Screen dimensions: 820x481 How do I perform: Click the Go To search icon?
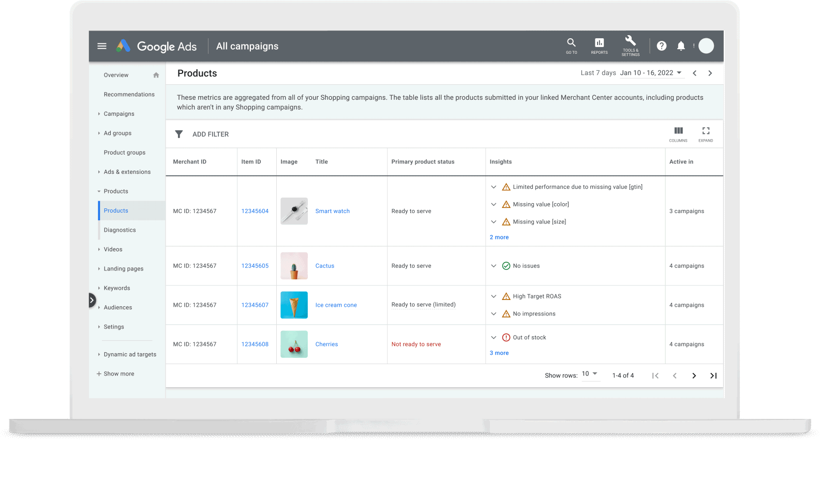[x=571, y=43]
